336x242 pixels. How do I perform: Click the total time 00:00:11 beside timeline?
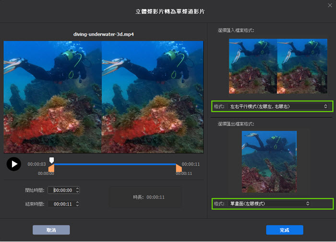pos(191,164)
